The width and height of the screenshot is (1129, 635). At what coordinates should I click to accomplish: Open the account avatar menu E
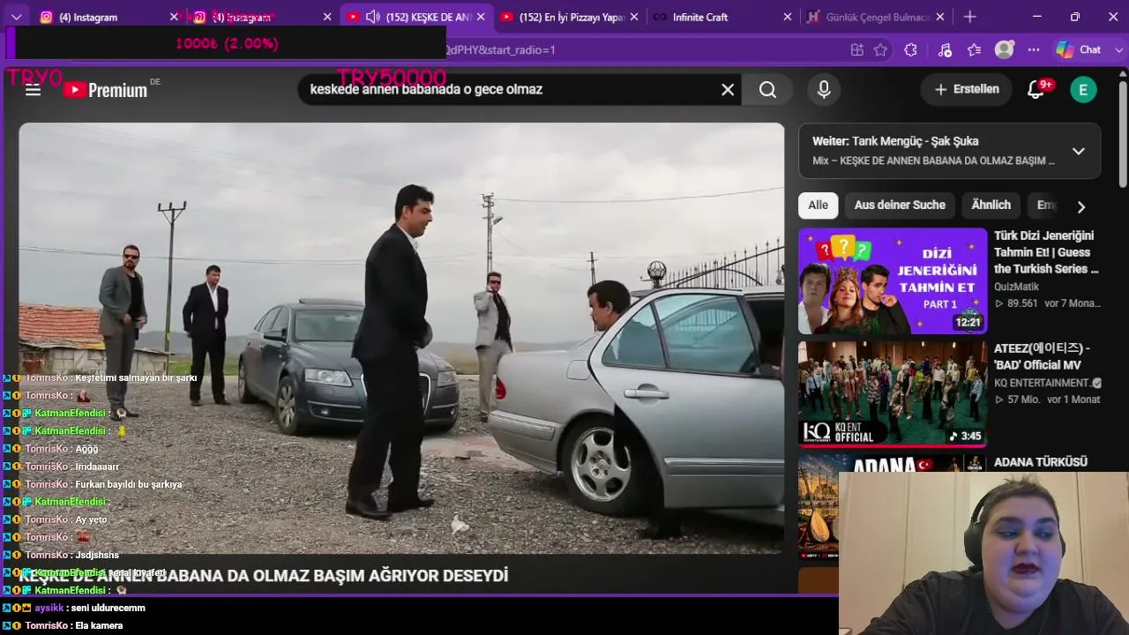pos(1083,89)
